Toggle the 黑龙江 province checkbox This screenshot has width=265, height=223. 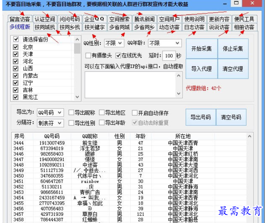16,97
